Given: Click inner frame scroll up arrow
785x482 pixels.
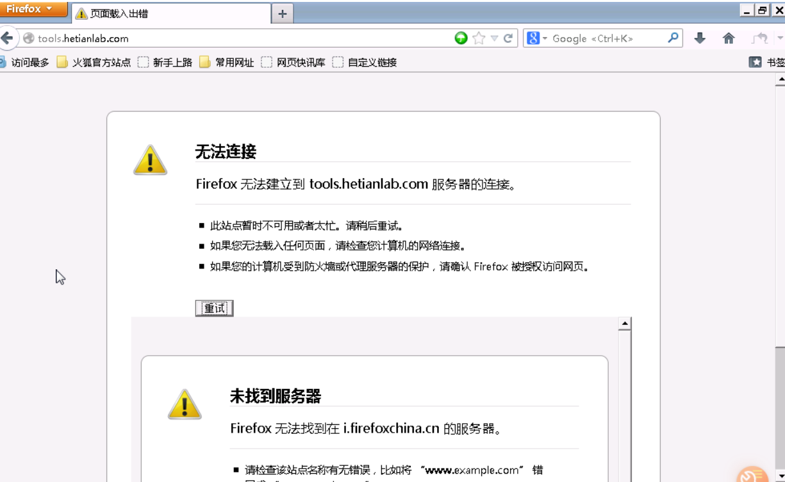Looking at the screenshot, I should 625,324.
